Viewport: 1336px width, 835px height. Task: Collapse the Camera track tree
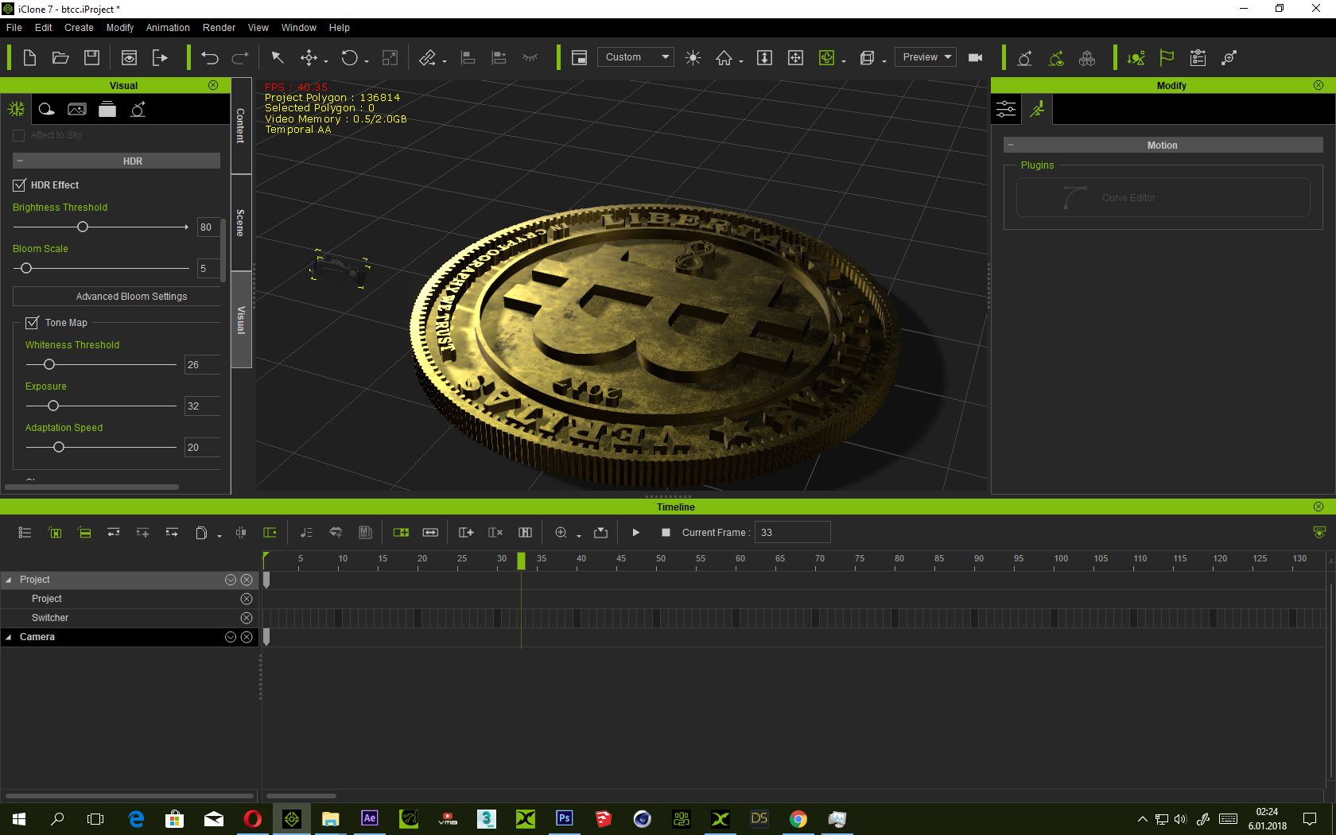[9, 637]
